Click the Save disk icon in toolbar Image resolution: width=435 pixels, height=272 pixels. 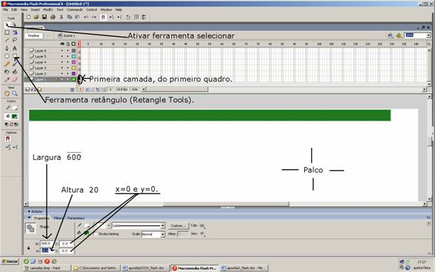pyautogui.click(x=44, y=17)
